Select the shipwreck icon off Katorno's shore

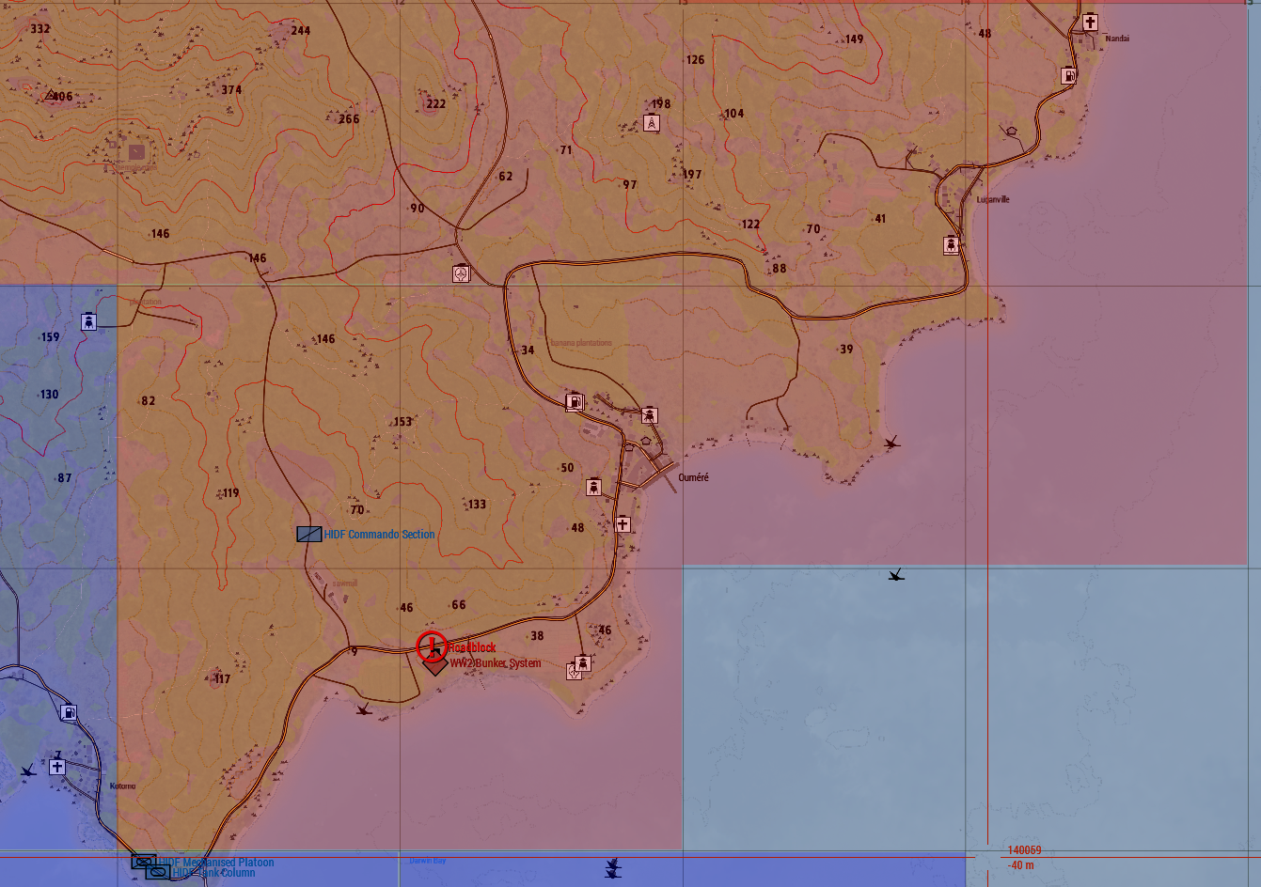point(28,770)
